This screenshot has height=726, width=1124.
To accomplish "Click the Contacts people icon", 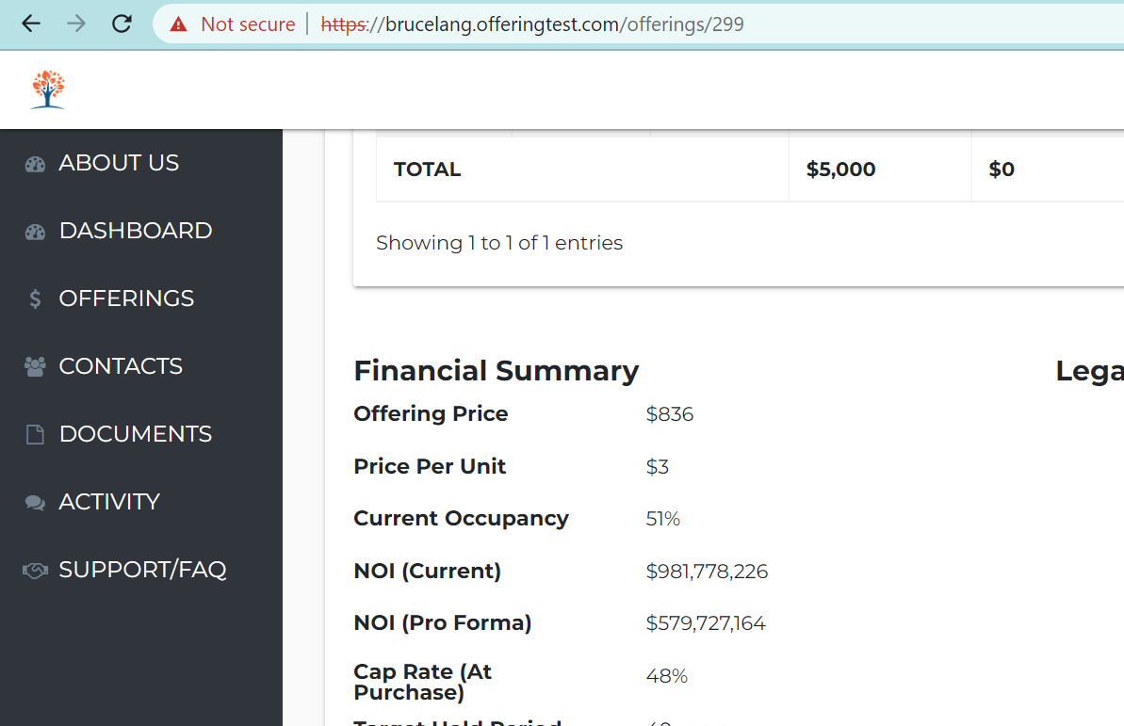I will pyautogui.click(x=35, y=367).
